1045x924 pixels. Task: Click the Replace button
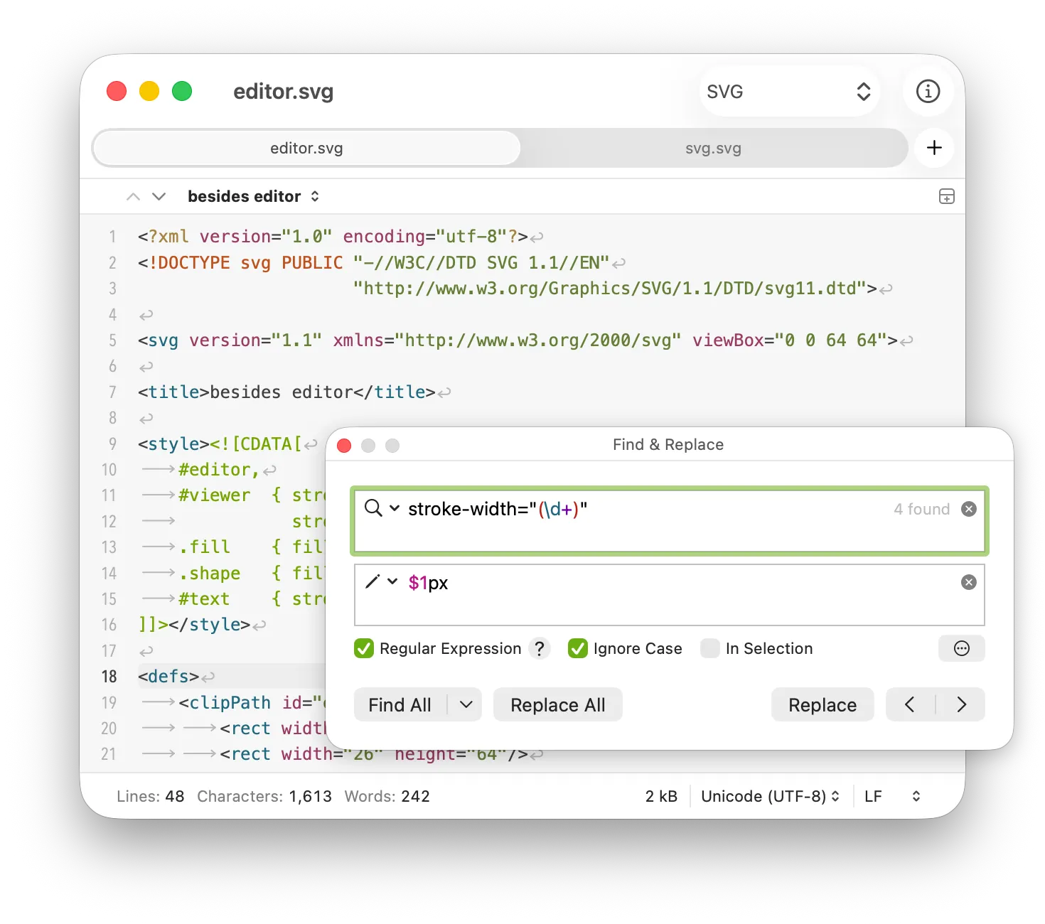(x=822, y=704)
